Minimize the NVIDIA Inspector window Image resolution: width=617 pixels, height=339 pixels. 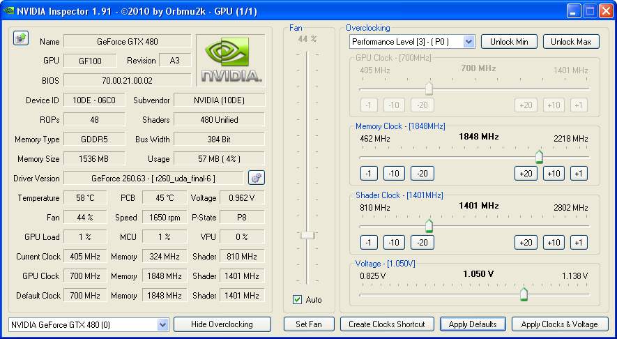[574, 11]
